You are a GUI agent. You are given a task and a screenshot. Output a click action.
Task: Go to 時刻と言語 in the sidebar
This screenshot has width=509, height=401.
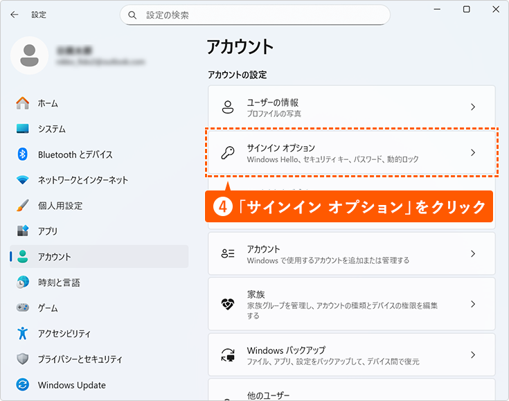[x=59, y=283]
